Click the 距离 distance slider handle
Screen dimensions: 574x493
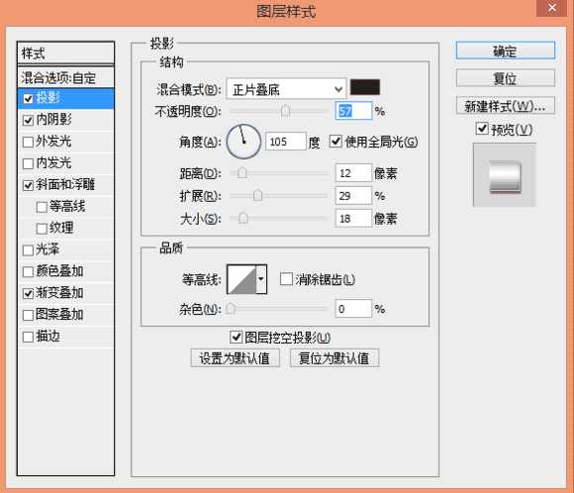click(242, 172)
